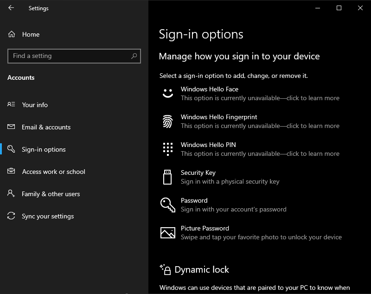Open Access work or school settings
Image resolution: width=371 pixels, height=294 pixels.
(54, 172)
